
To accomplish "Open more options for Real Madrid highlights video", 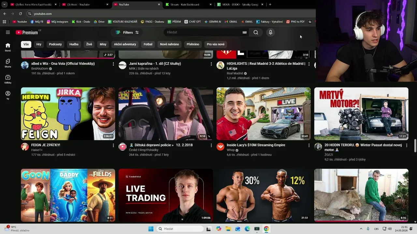I will (x=309, y=64).
